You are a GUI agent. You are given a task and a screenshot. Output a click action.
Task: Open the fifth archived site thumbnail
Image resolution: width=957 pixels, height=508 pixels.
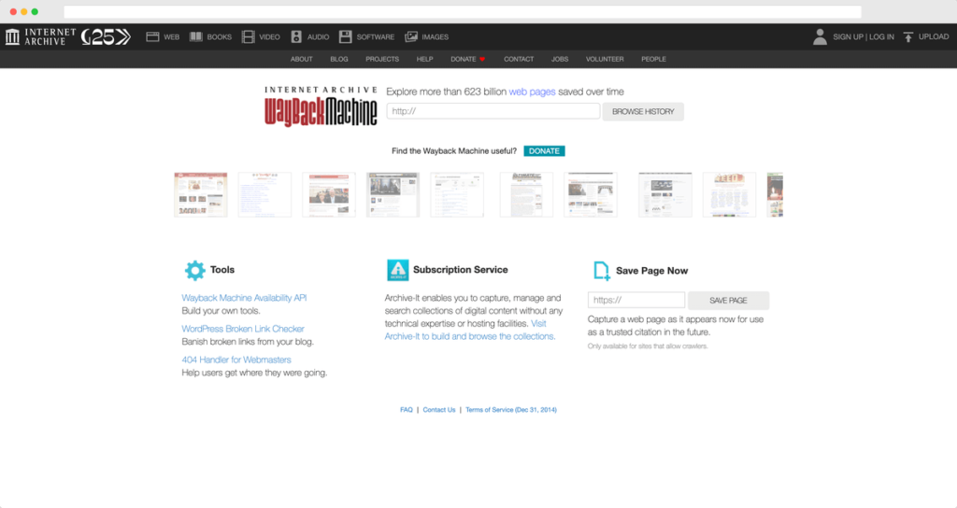pos(456,194)
